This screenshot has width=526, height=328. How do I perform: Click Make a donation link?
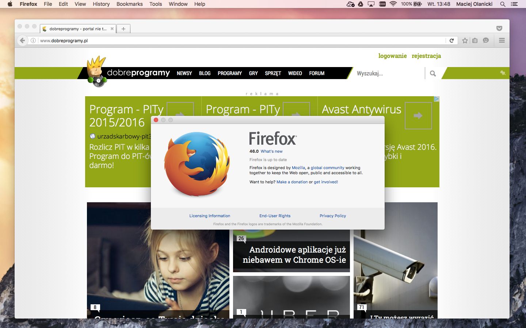tap(292, 182)
